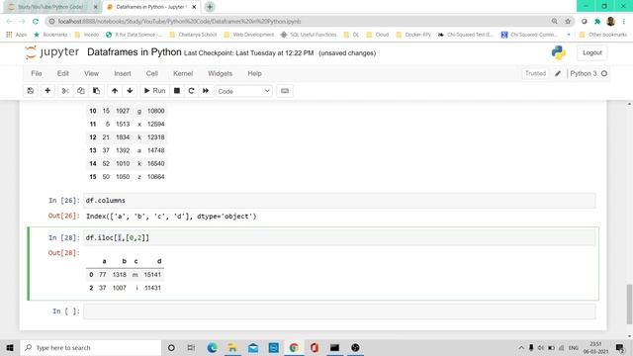The image size is (633, 356).
Task: Open the Web Development bookmark folder
Action: point(248,35)
